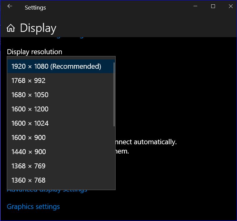Open Graphics settings link
This screenshot has width=237, height=221.
click(x=33, y=207)
